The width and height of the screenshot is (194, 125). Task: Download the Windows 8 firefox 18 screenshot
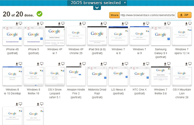point(38,64)
